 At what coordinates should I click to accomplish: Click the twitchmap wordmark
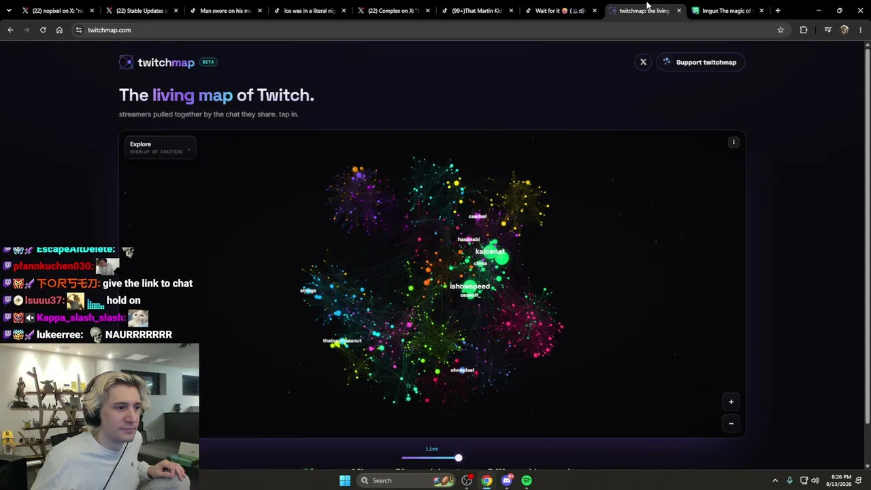166,63
